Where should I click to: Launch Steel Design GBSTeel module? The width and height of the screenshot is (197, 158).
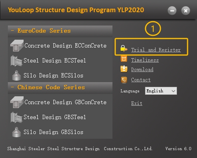55,117
